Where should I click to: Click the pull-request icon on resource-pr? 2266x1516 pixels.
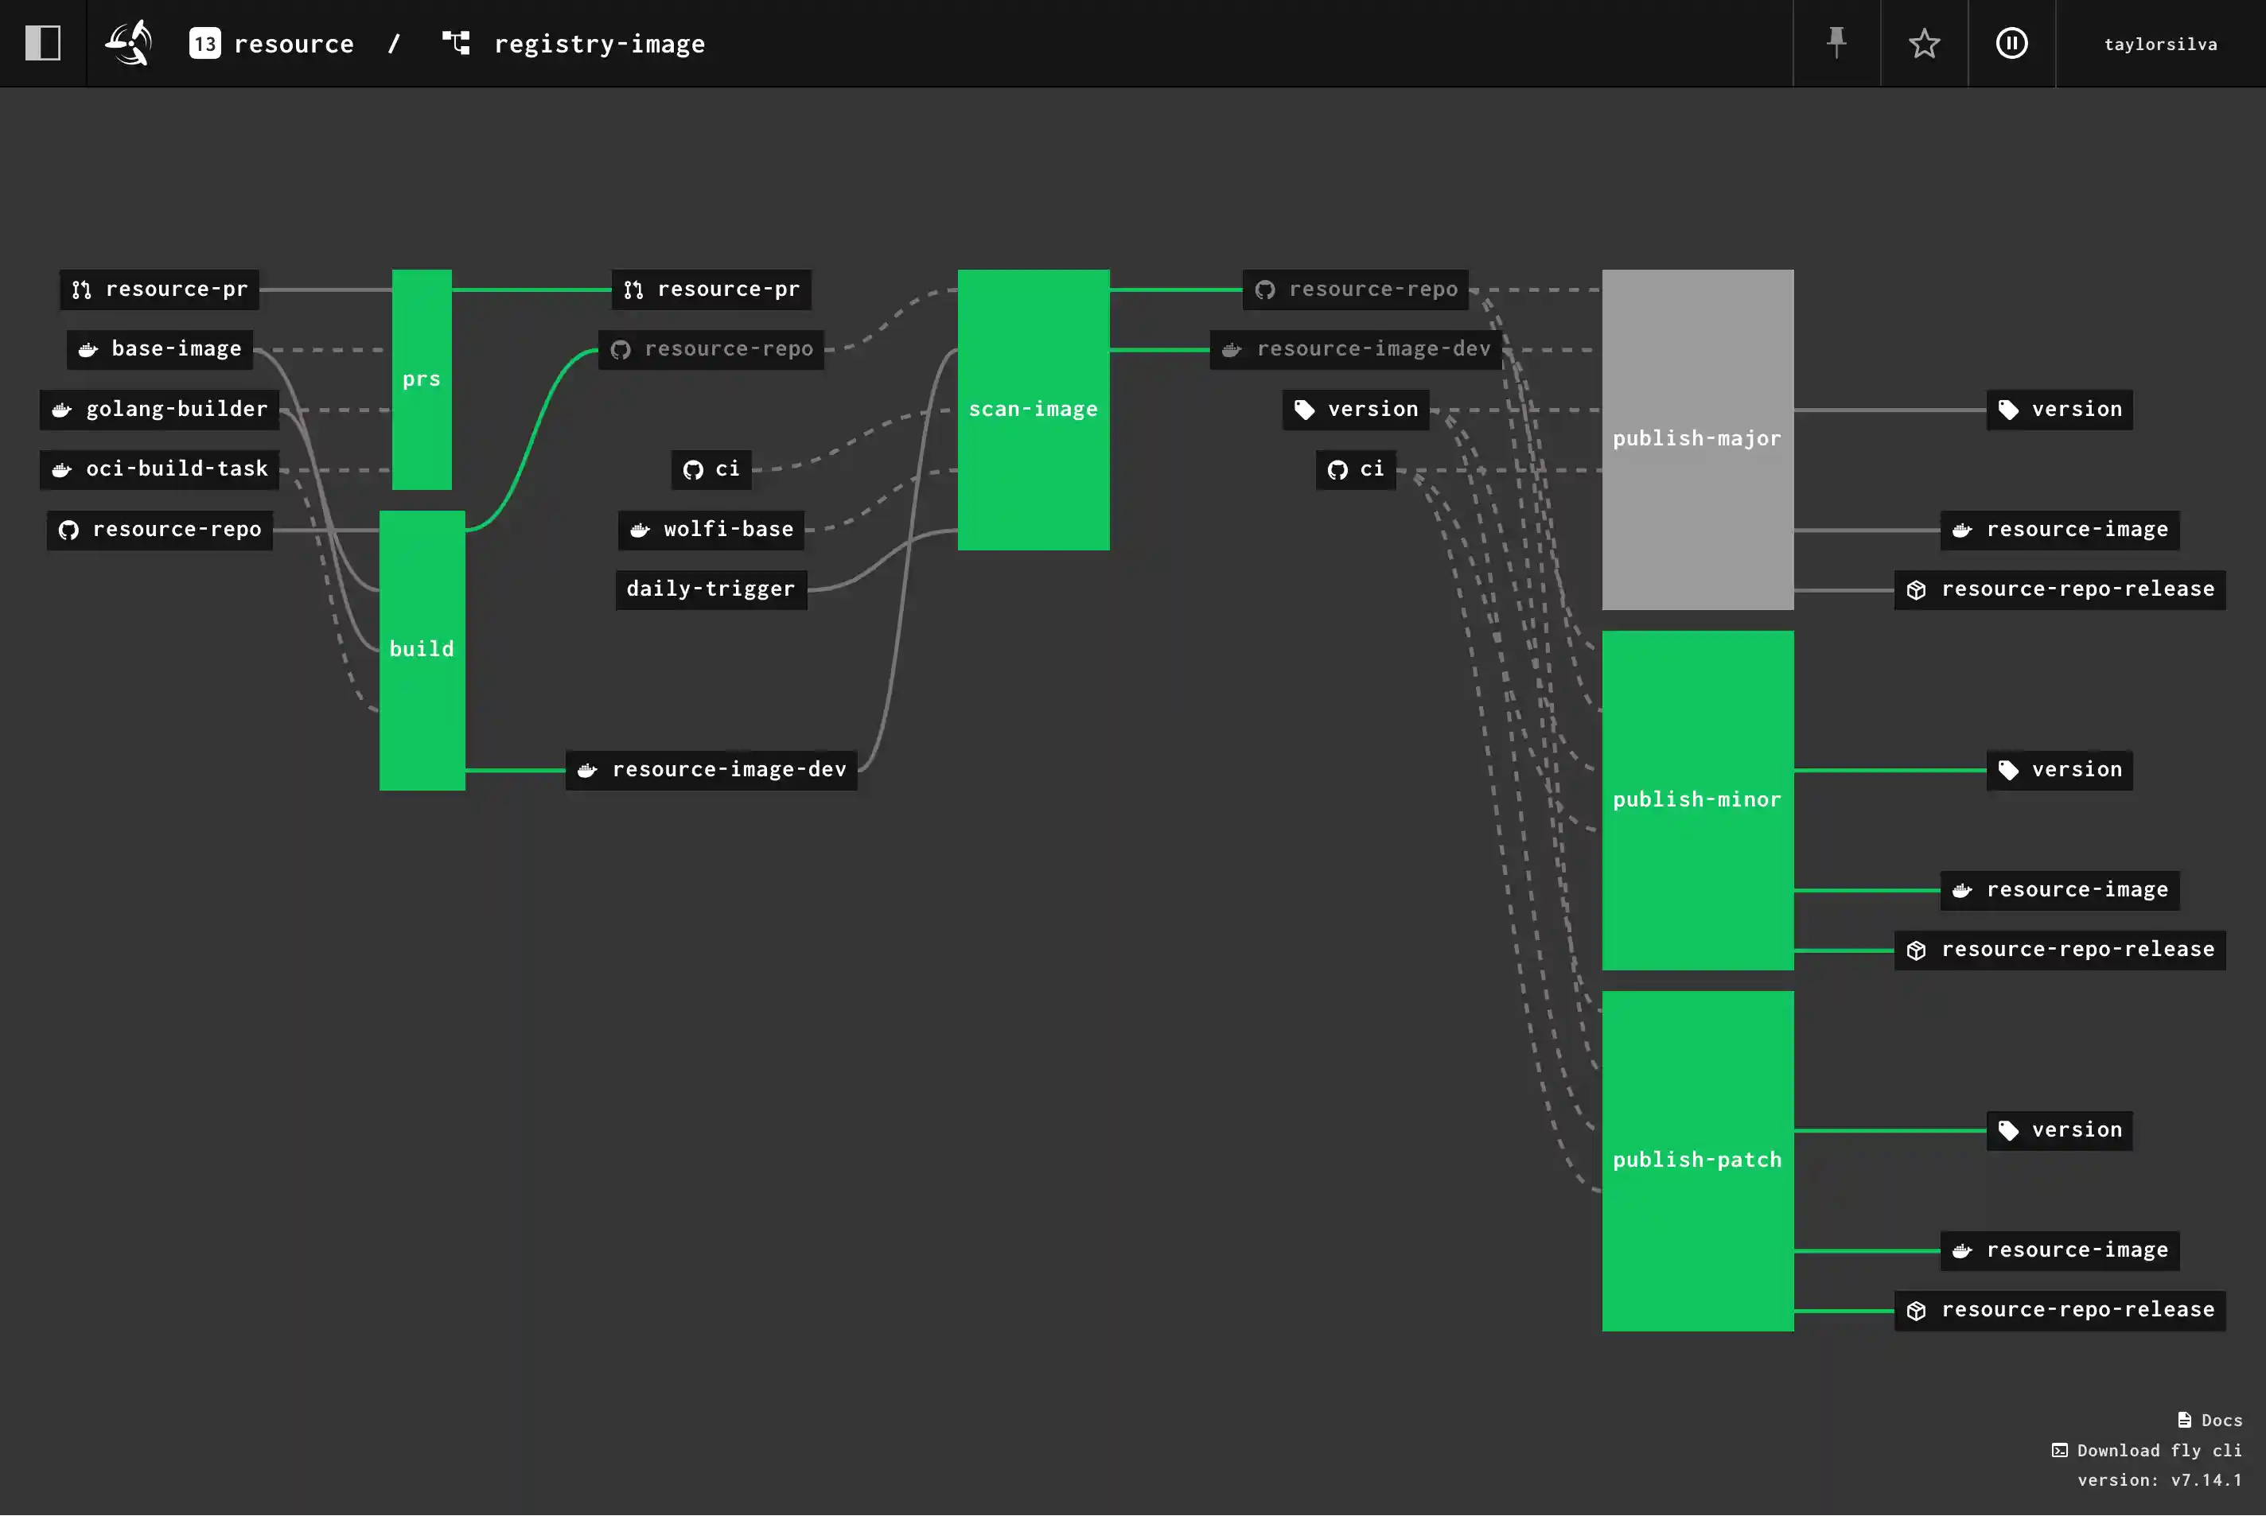pos(80,288)
